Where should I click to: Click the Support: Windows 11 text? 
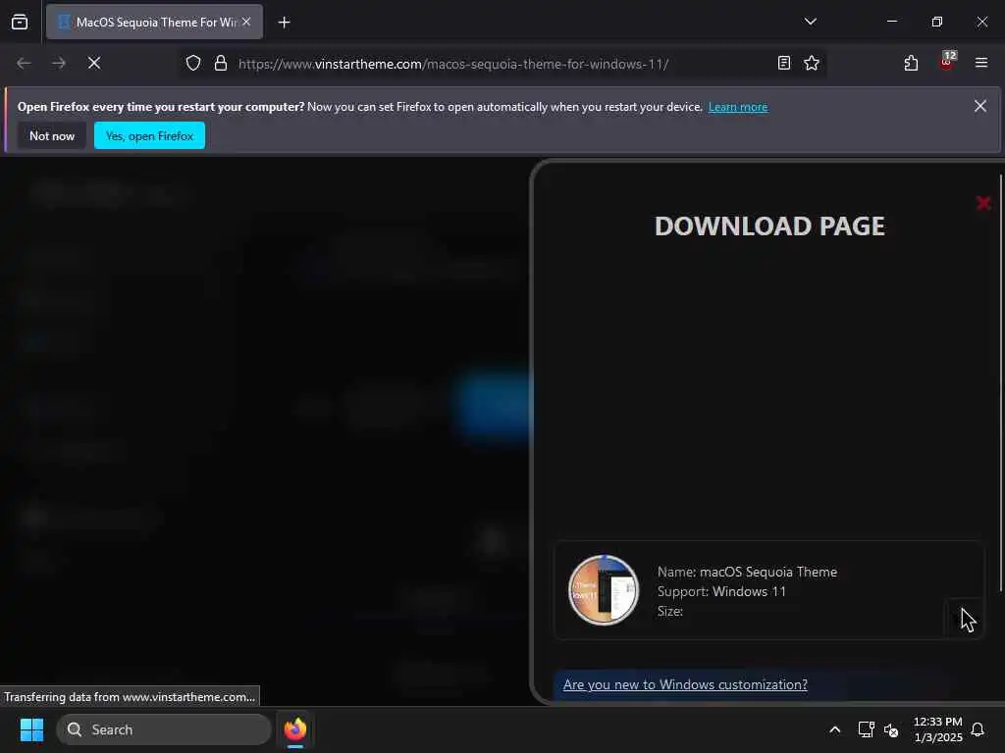(x=721, y=591)
